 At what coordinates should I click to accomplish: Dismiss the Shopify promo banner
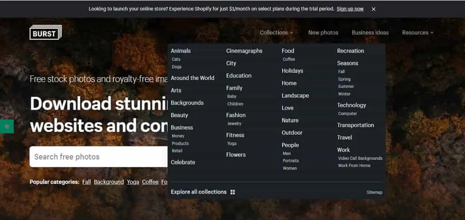(x=374, y=9)
